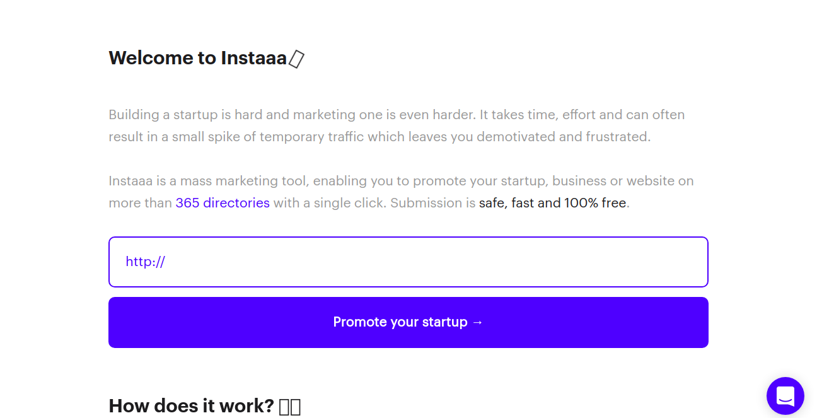
Task: Click the http:// placeholder text
Action: [146, 262]
